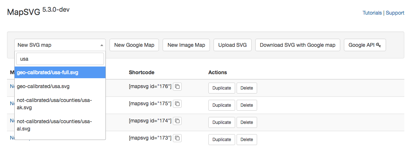Screen dimensions: 408x148
Task: Collapse the New SVG map dropdown
Action: coord(60,45)
